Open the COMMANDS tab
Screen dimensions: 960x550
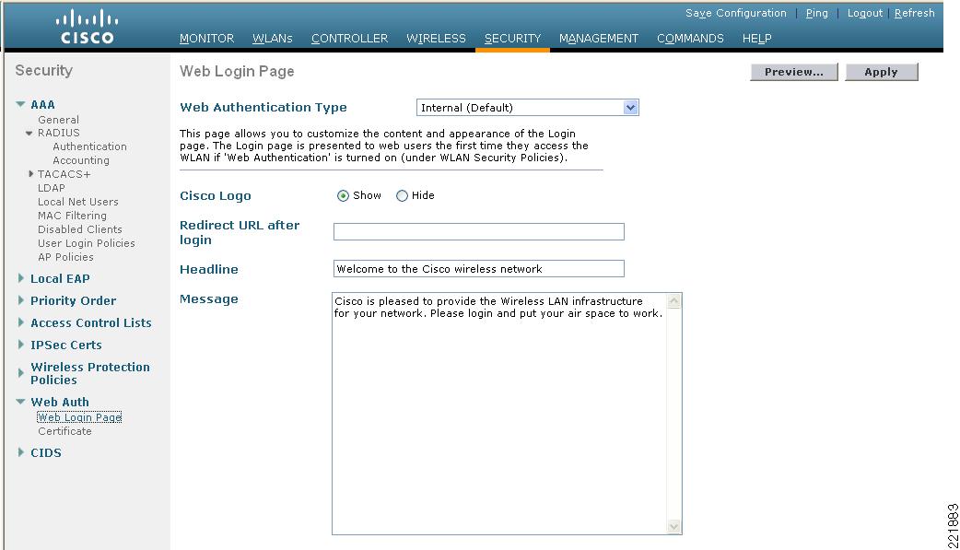tap(690, 39)
